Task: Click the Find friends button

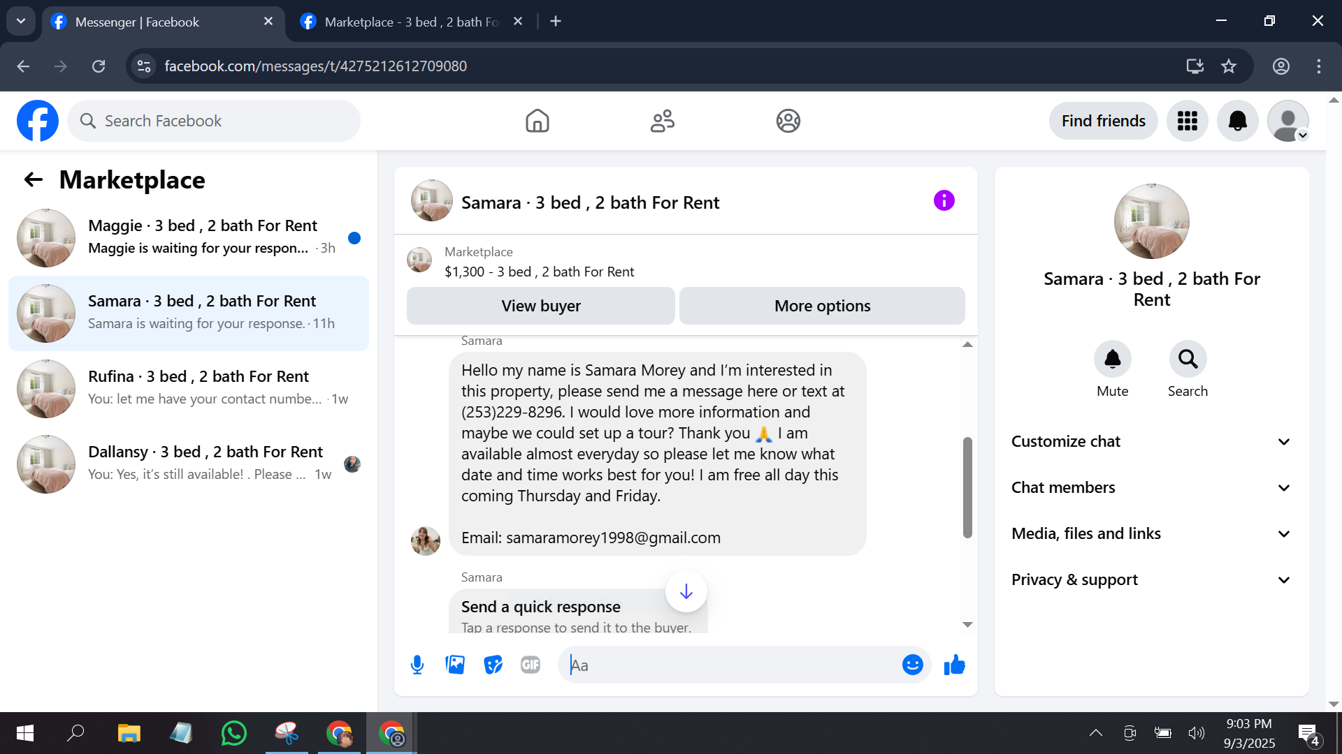Action: click(1103, 121)
